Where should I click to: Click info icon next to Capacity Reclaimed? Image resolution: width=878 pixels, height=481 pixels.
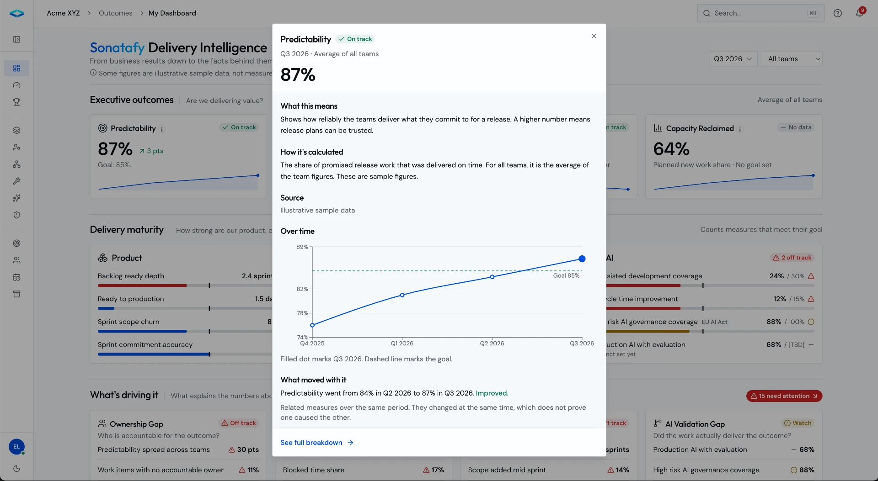coord(740,129)
